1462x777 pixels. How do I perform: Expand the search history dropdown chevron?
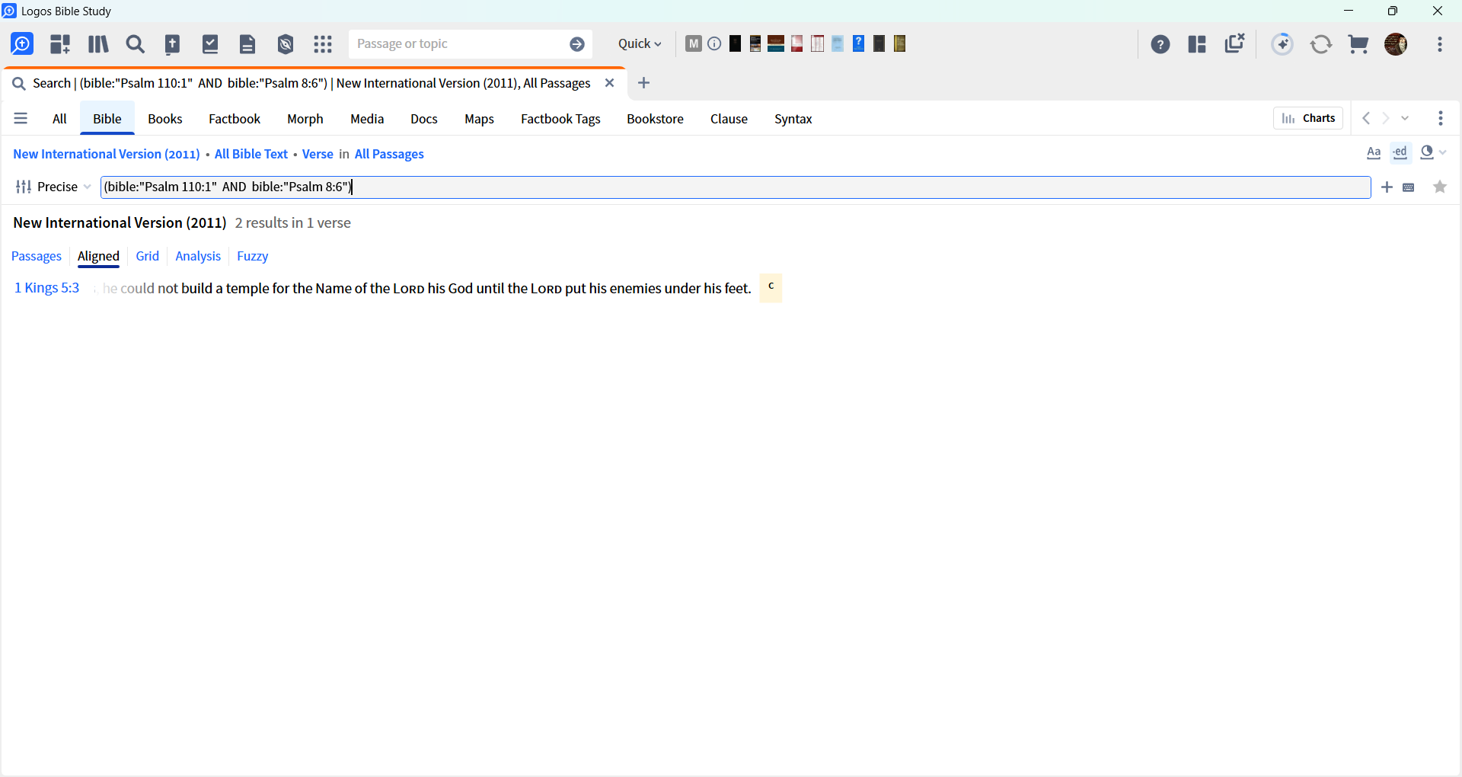click(1406, 118)
